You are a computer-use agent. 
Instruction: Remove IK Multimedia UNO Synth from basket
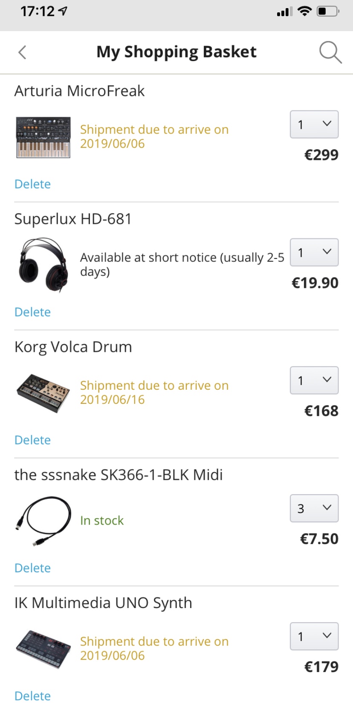click(32, 696)
